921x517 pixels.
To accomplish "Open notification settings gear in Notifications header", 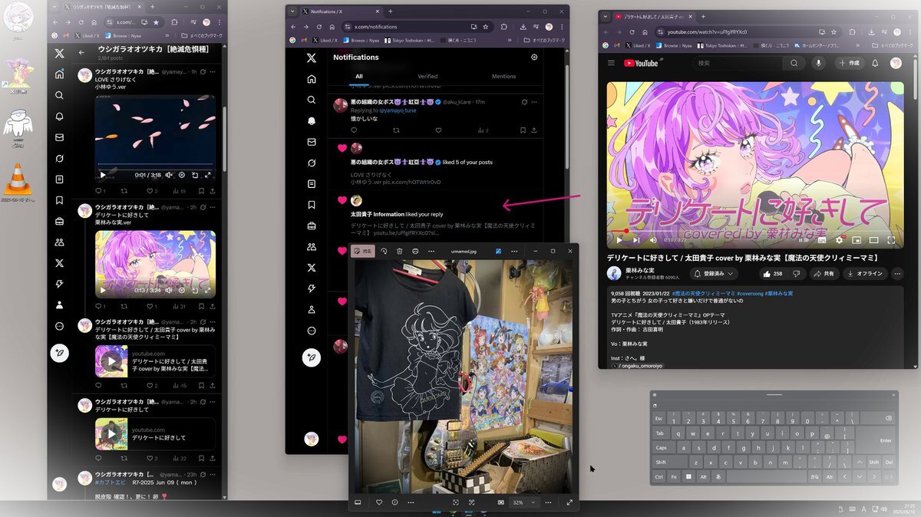I will click(x=534, y=58).
